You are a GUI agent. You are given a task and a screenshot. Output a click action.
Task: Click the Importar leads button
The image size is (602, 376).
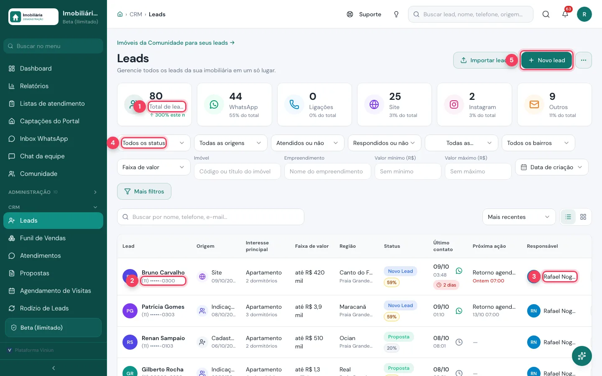click(485, 60)
